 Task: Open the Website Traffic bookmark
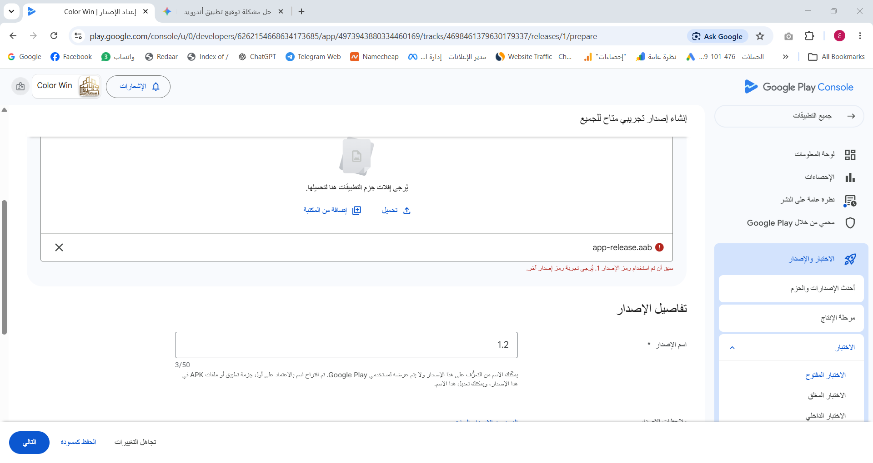point(534,57)
